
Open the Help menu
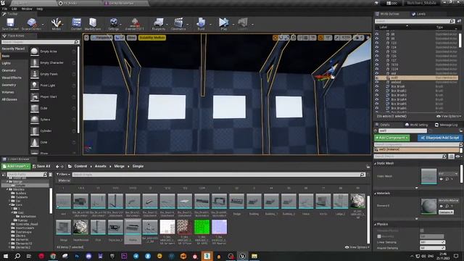pos(40,9)
